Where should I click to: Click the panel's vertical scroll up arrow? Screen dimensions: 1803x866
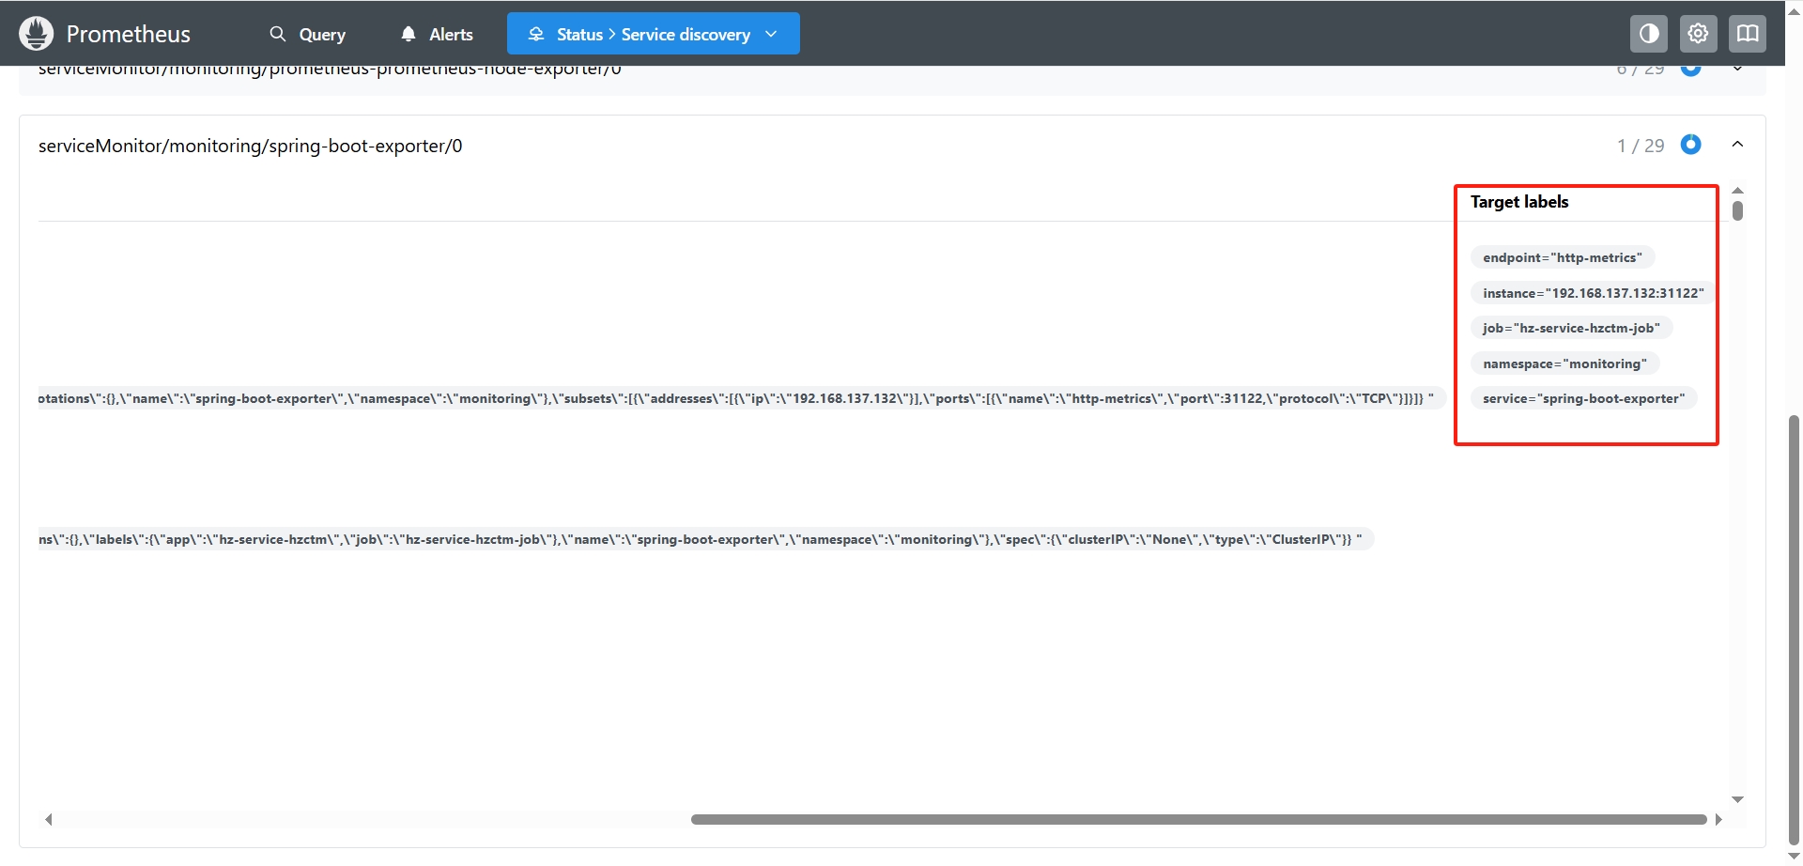1737,191
